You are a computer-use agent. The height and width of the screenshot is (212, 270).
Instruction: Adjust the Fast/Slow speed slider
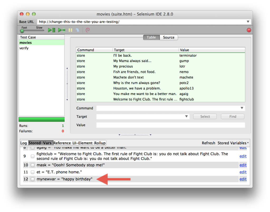pyautogui.click(x=22, y=31)
